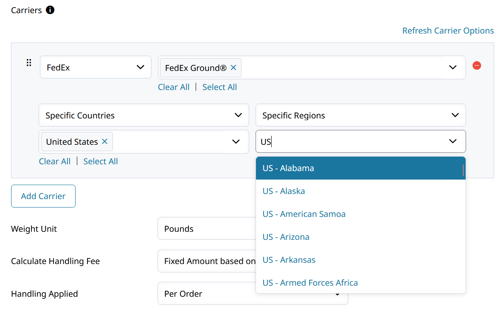The image size is (503, 312).
Task: Pick US - Arkansas option
Action: [360, 260]
